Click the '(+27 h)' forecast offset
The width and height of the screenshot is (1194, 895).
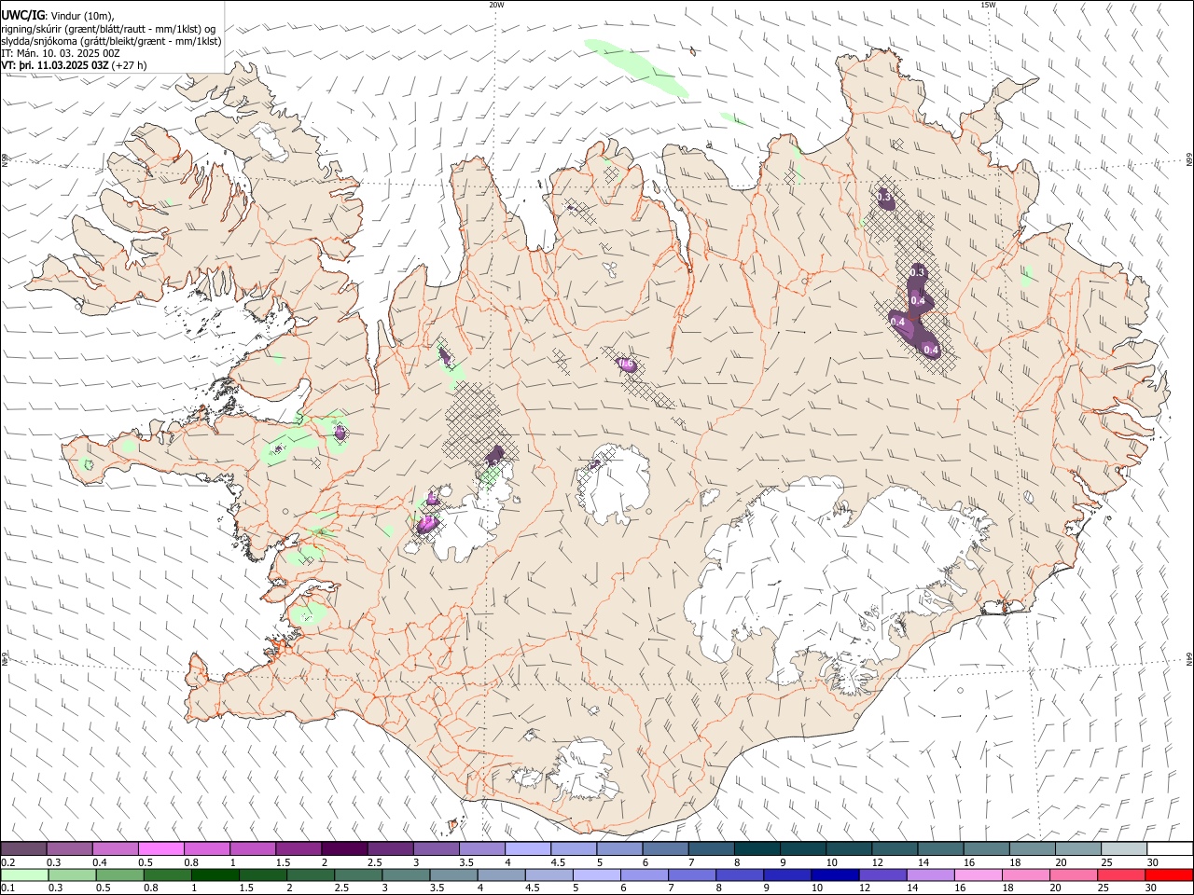[129, 65]
